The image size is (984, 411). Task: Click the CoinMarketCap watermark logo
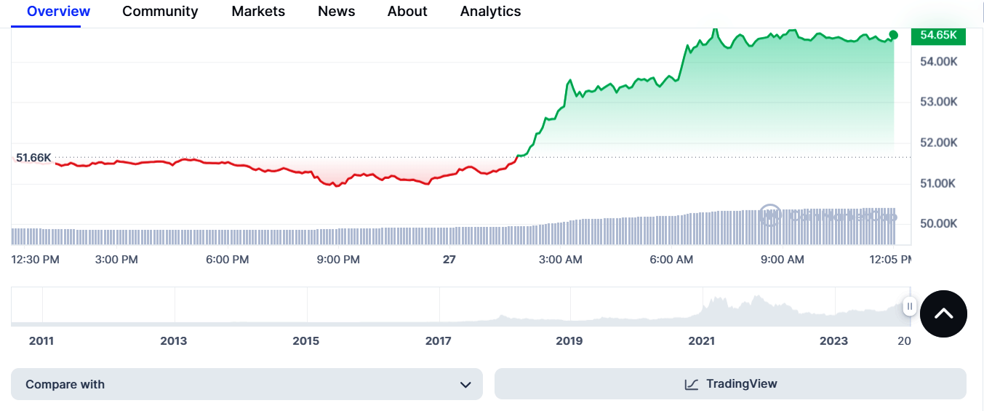tap(827, 216)
